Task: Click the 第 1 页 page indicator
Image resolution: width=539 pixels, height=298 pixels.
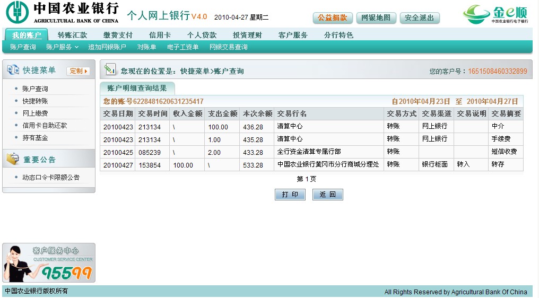Action: tap(306, 179)
